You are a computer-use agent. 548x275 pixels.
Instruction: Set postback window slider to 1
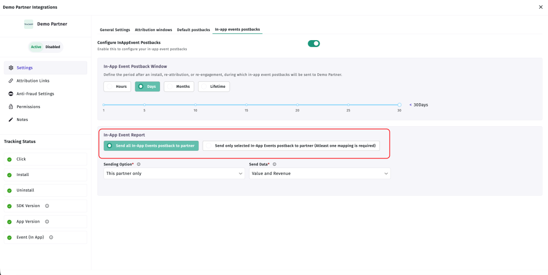(x=104, y=105)
